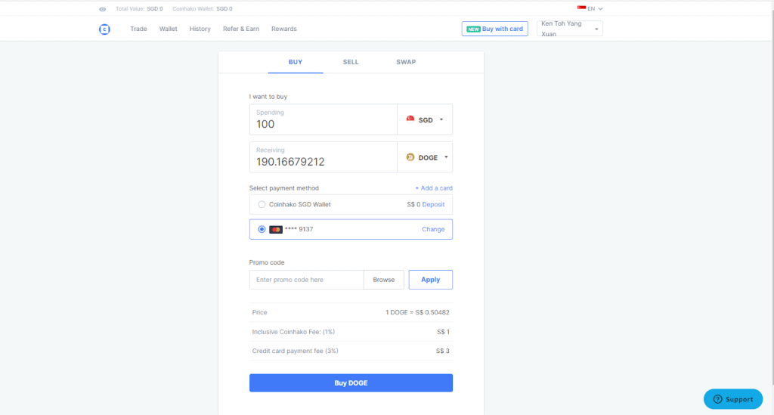The height and width of the screenshot is (415, 774).
Task: Click the Buy DOGE button
Action: point(351,383)
